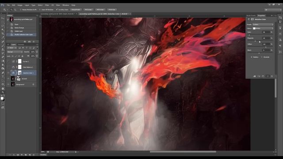
Task: Click the Print Size button
Action: click(112, 10)
